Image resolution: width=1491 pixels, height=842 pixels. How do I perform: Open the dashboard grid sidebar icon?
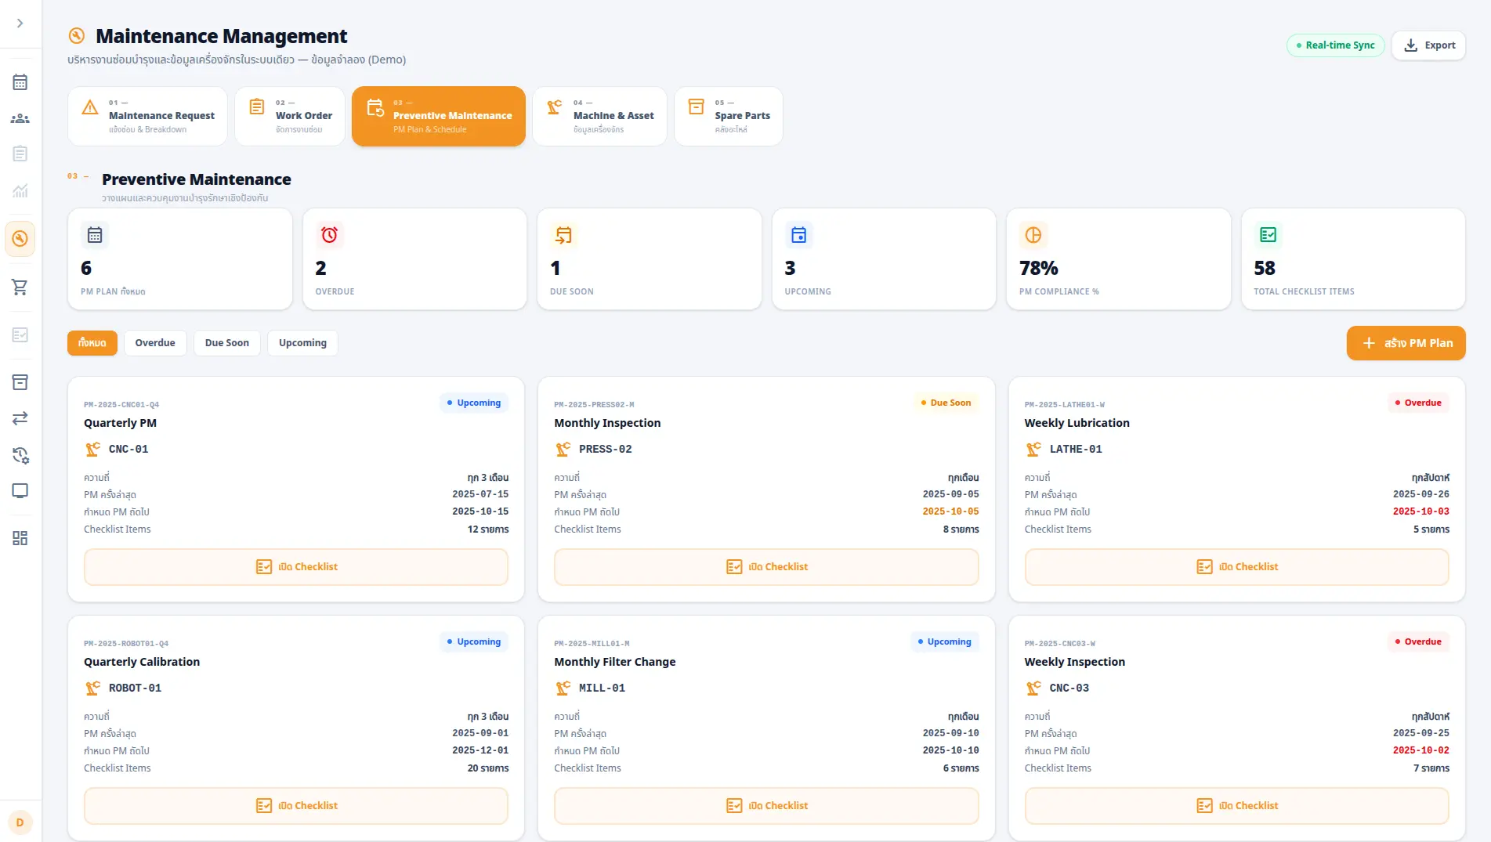click(20, 538)
